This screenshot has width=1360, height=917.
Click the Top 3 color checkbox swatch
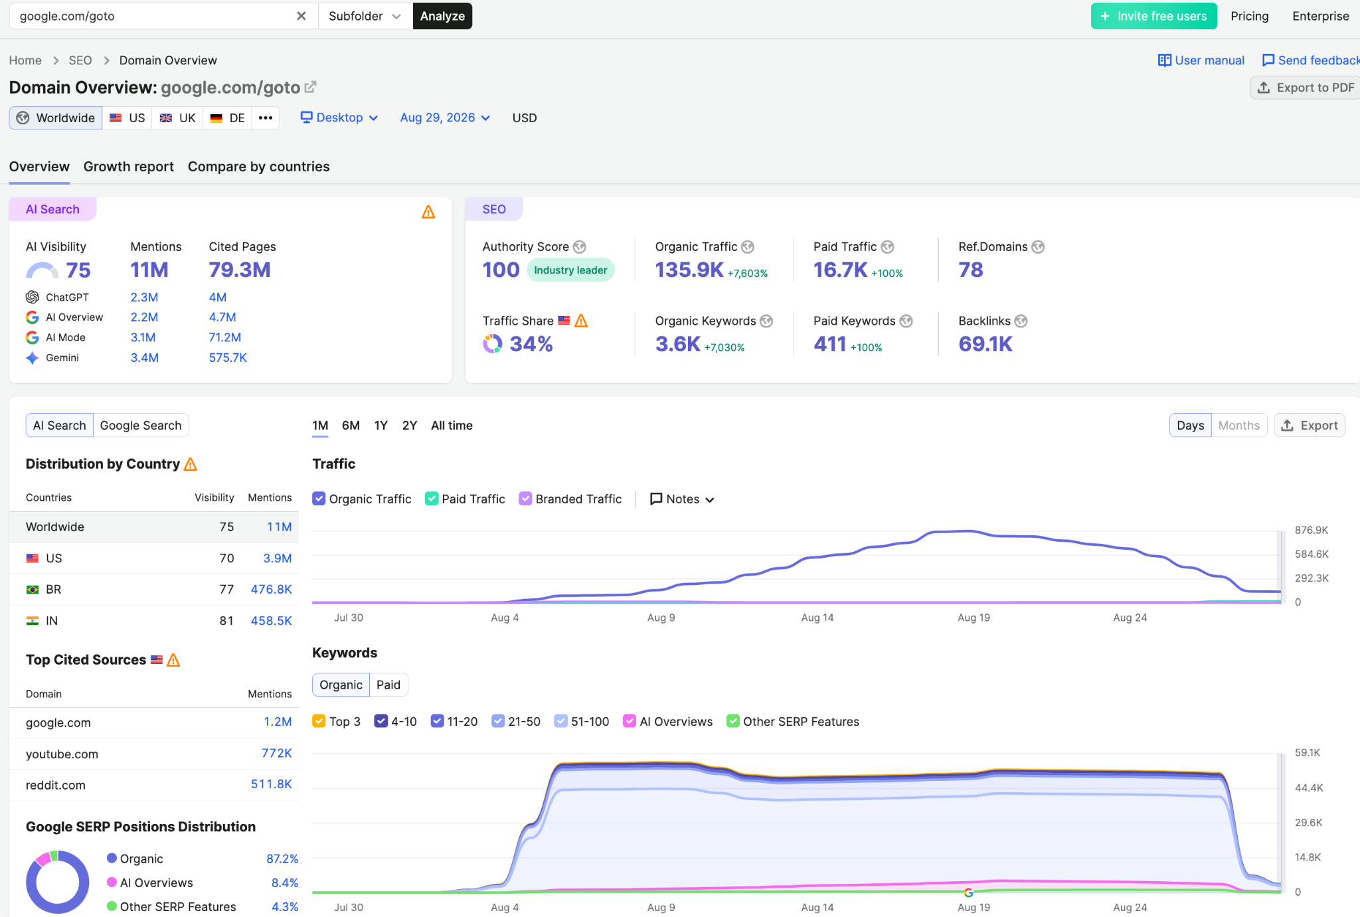[x=319, y=721]
